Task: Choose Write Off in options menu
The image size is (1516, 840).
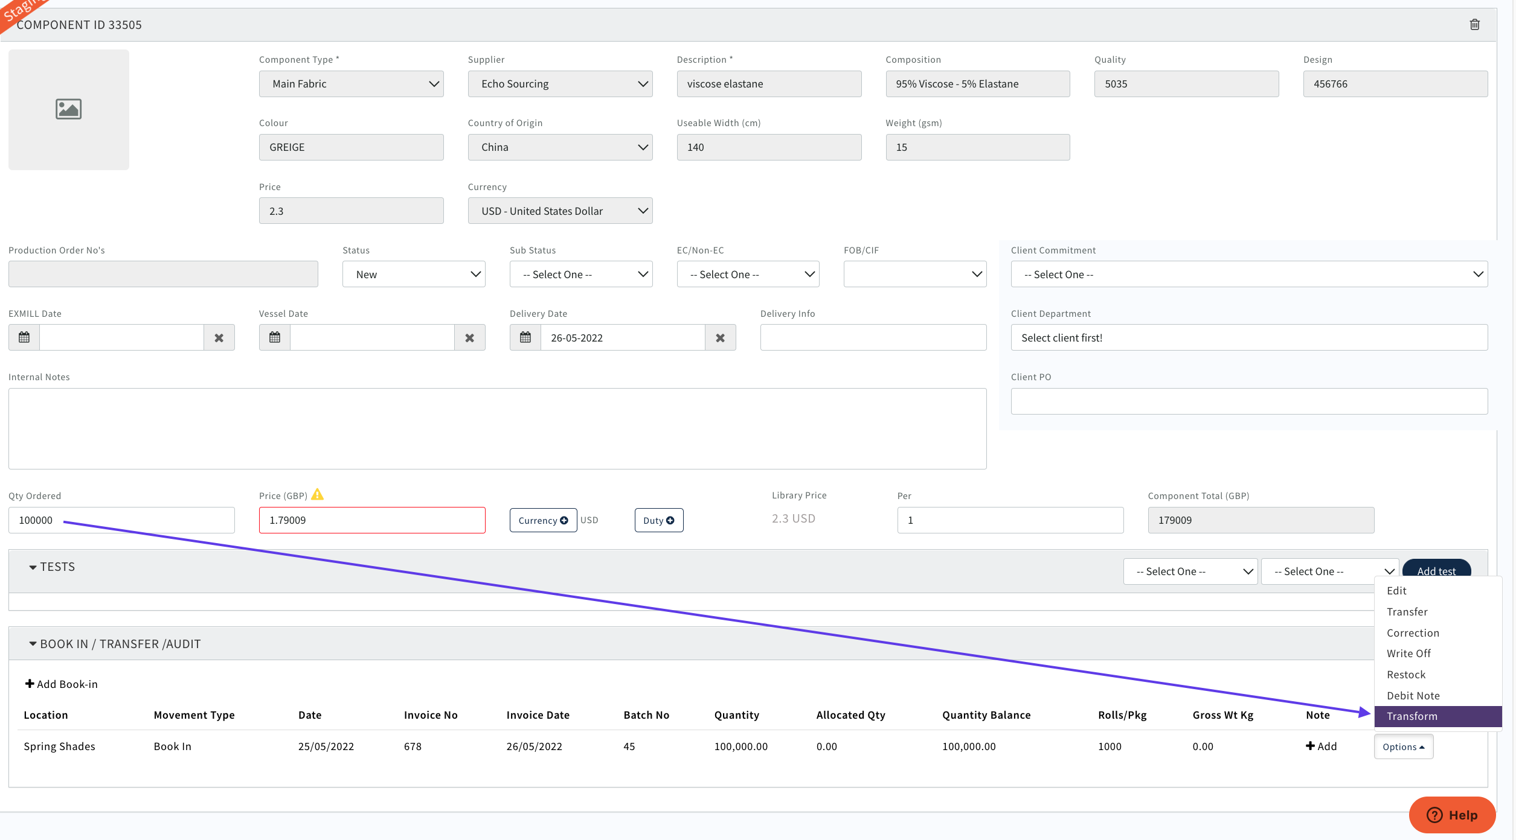Action: click(1408, 654)
